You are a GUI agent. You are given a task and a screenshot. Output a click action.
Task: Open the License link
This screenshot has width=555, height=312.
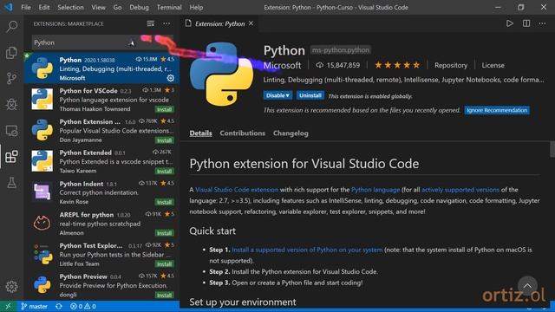point(493,65)
